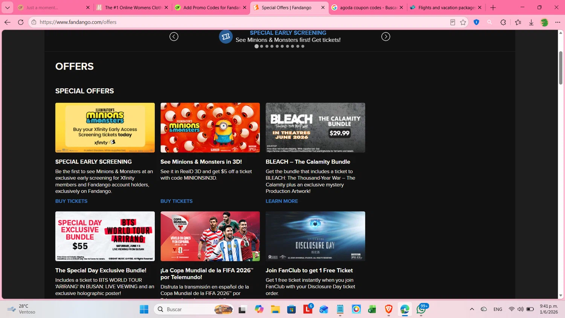Click BUY TICKETS under Special Early Screening
Screen dimensions: 565x318
point(71,201)
